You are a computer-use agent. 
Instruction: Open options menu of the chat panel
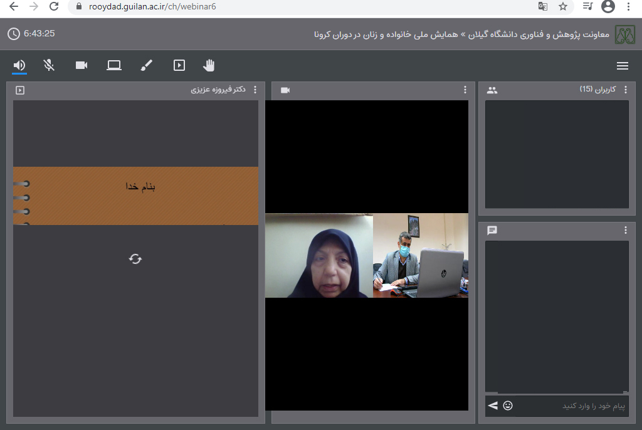625,231
